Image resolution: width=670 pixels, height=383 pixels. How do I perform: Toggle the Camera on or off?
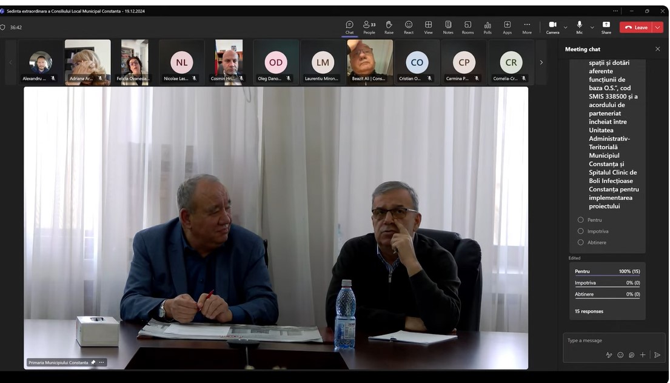(552, 27)
